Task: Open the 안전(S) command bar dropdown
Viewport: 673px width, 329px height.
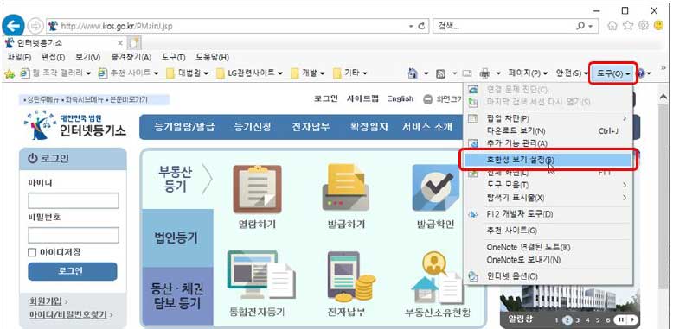Action: point(572,73)
